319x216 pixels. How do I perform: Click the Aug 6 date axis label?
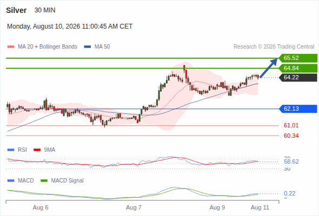tap(41, 208)
